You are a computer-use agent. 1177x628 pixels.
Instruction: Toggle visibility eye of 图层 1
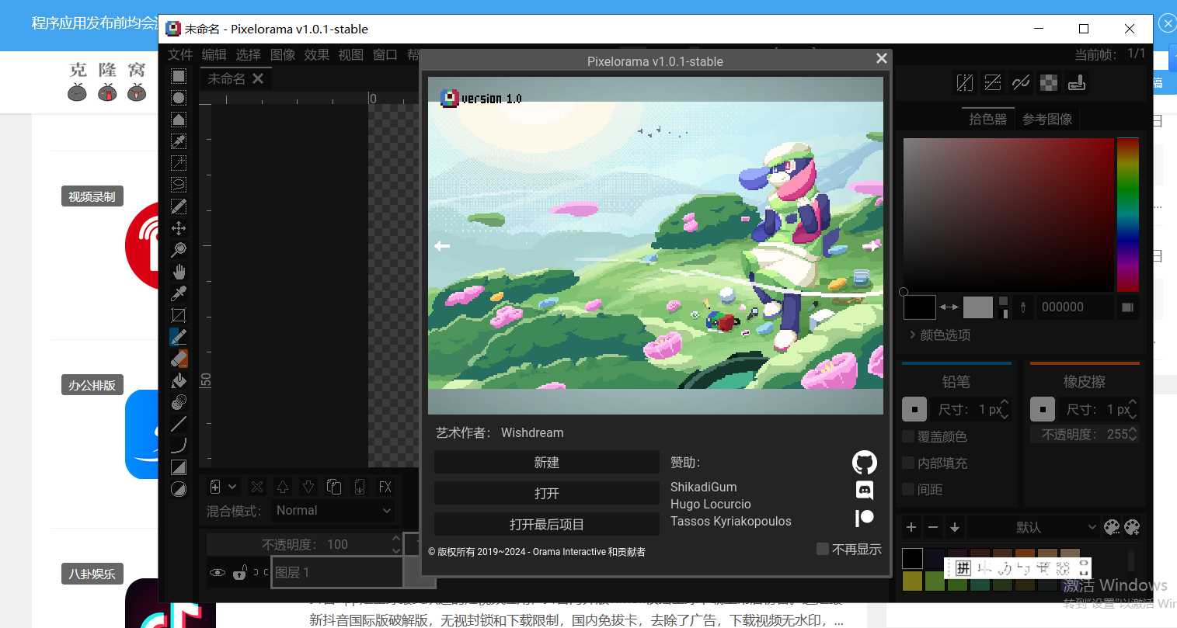[218, 572]
